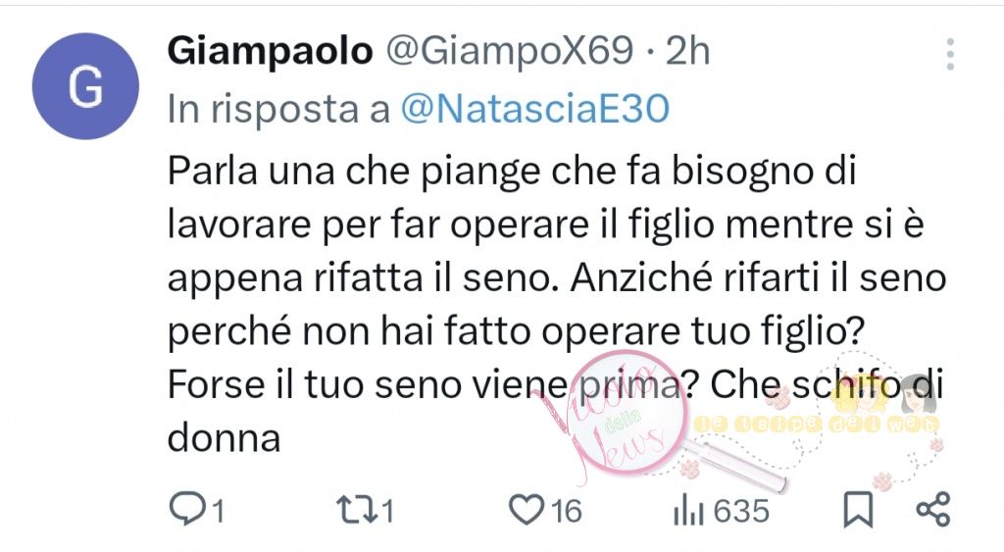Open reply comments on the tweet
Image resolution: width=1004 pixels, height=552 pixels.
[185, 511]
